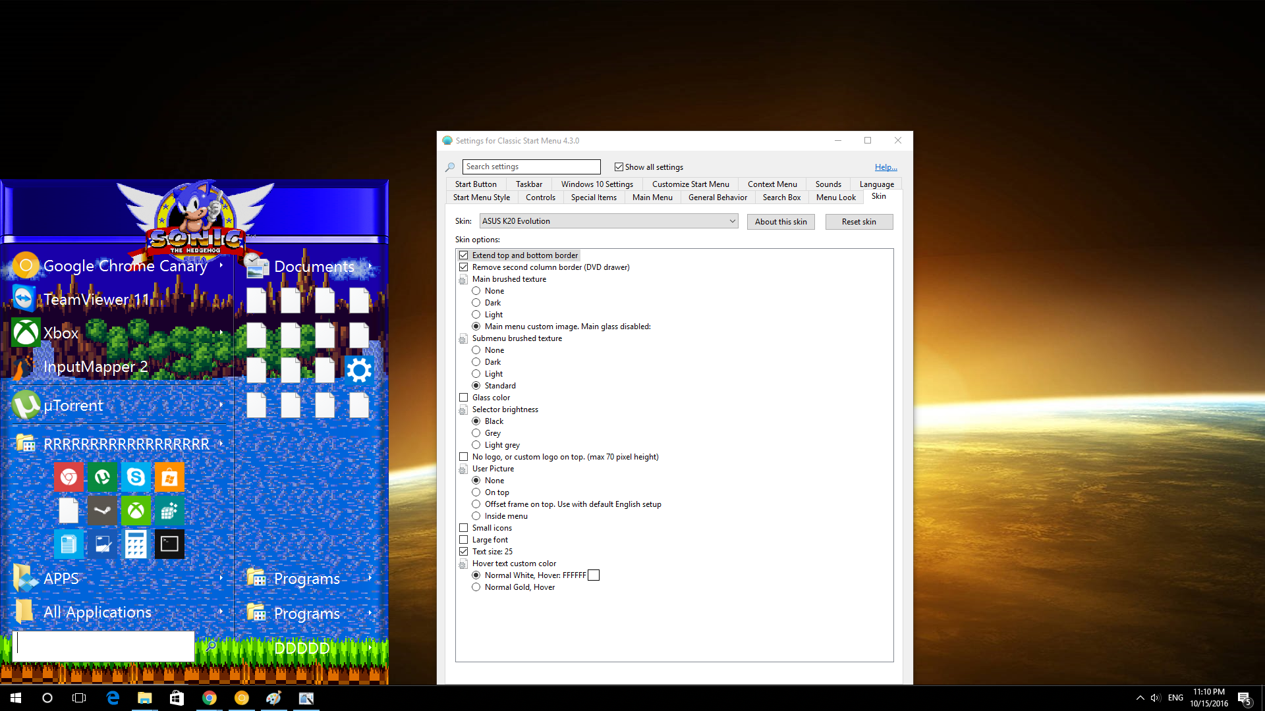Open the red Chrome tile

pyautogui.click(x=69, y=477)
